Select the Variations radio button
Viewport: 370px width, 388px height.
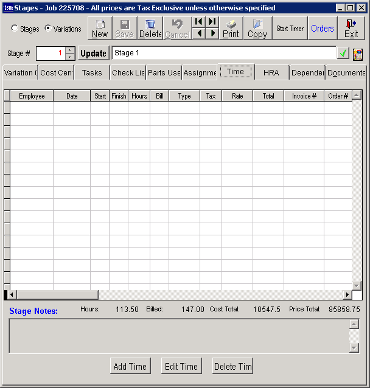pos(48,29)
